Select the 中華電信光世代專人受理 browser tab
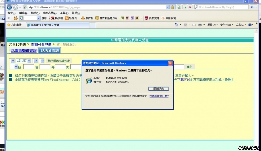The height and width of the screenshot is (151, 261). tap(58, 25)
